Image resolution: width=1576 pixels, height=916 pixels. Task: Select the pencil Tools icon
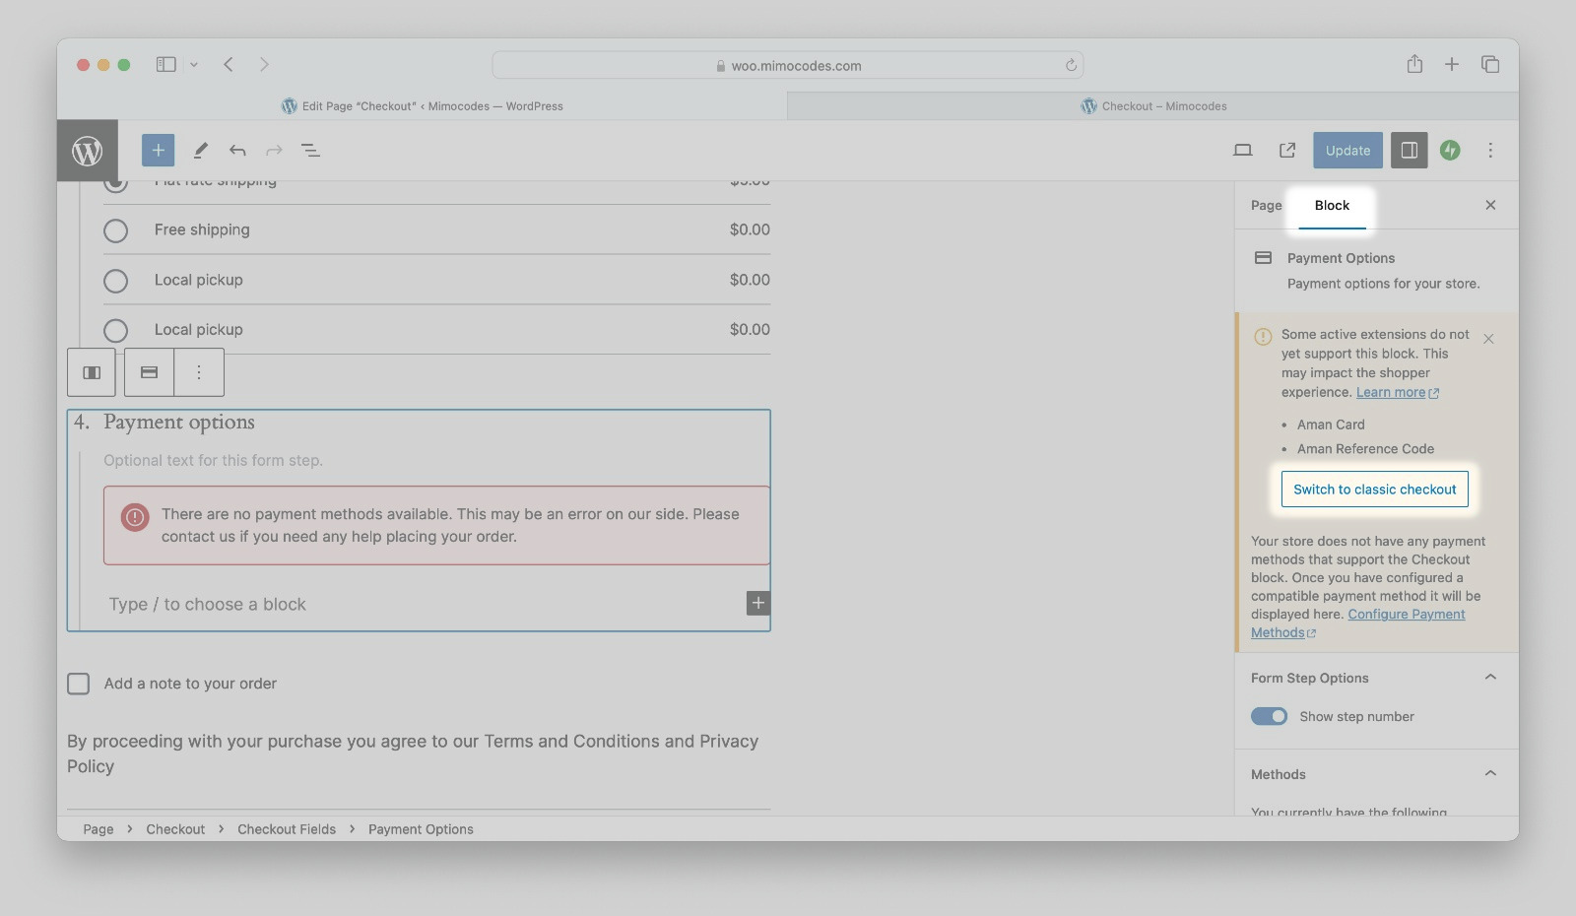[x=200, y=150]
